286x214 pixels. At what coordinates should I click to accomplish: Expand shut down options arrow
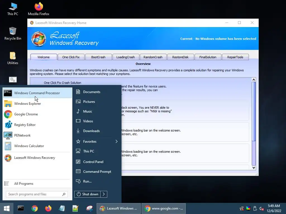(x=104, y=194)
